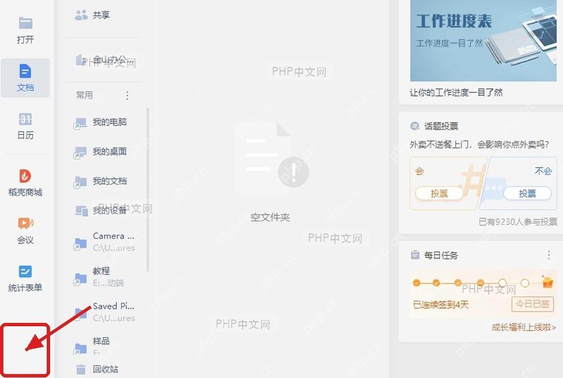Click the gift box reward icon

coord(547,281)
